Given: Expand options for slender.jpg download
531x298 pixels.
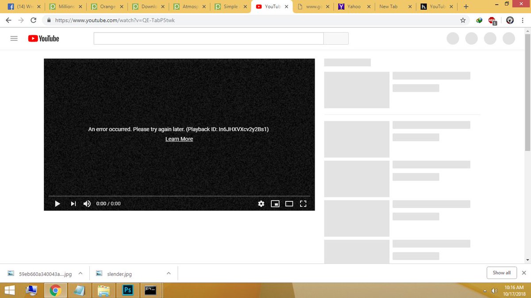Looking at the screenshot, I should point(169,273).
